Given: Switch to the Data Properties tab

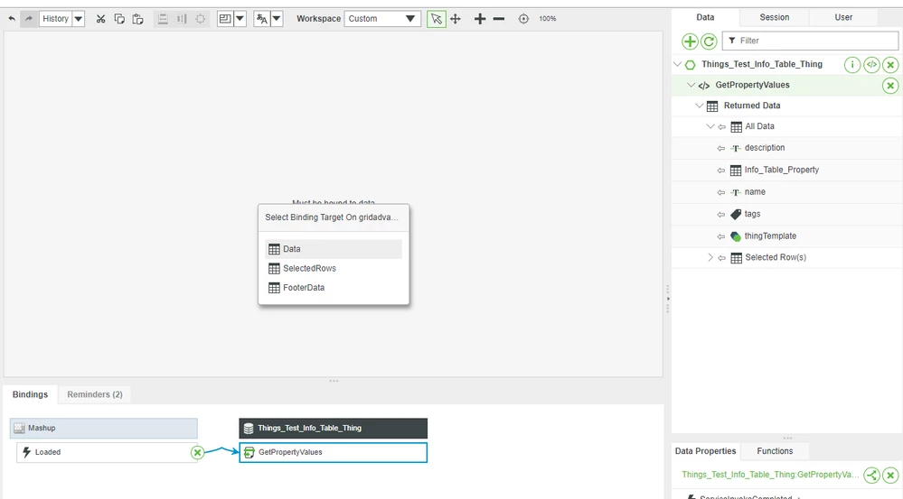Looking at the screenshot, I should pos(705,451).
